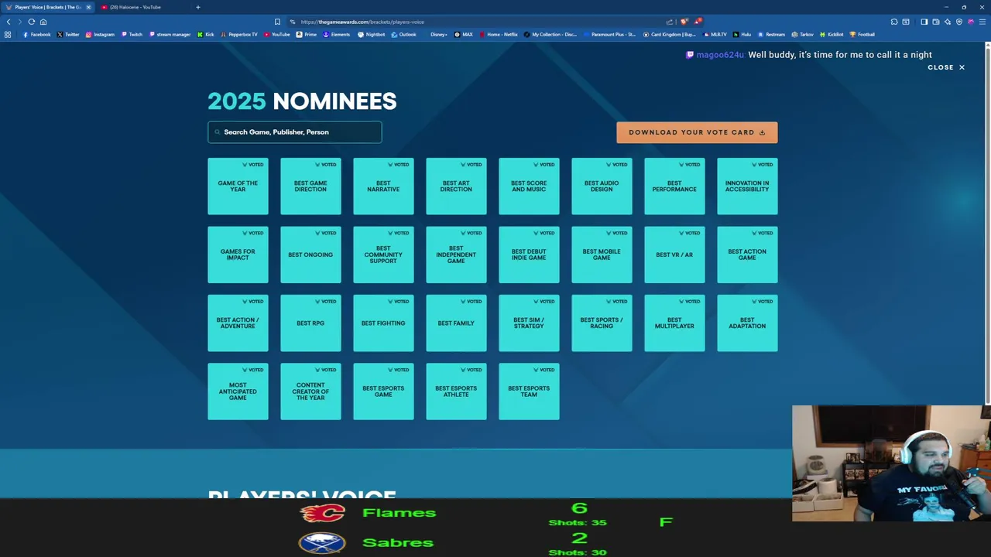Open the Pepperbox TV bookmark

click(x=239, y=34)
